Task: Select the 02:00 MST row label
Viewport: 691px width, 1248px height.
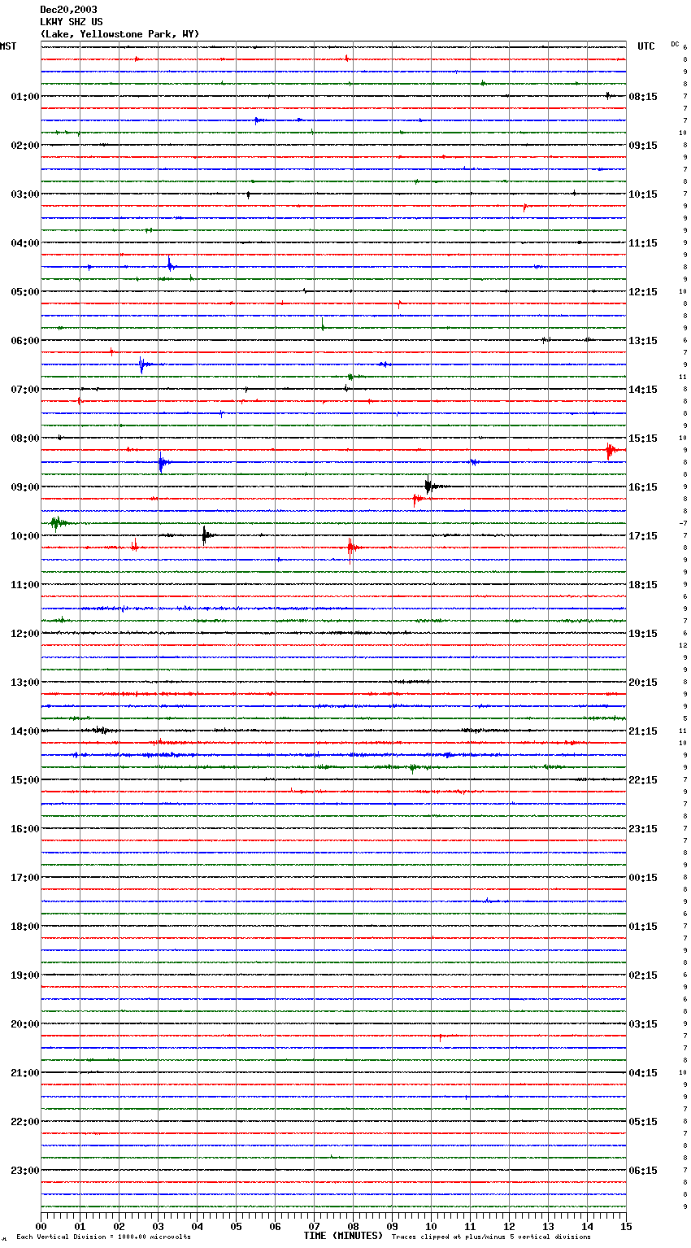Action: point(25,146)
